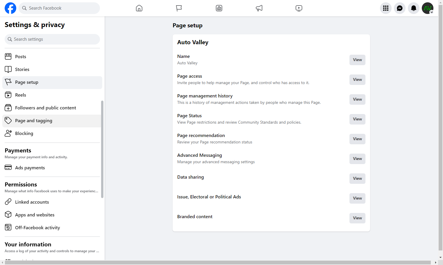Viewport: 443px width, 265px height.
Task: Open the Ad Center megaphone icon
Action: tap(259, 8)
